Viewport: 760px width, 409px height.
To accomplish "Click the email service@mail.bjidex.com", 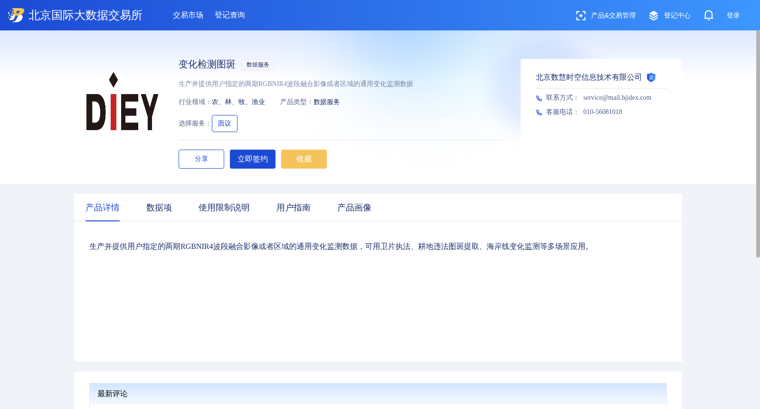I will coord(617,98).
